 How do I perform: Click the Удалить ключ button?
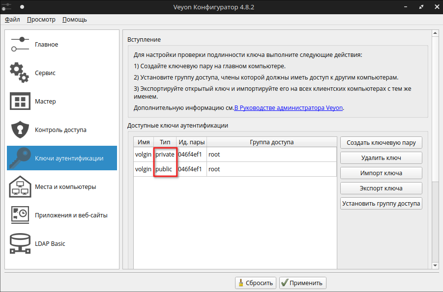381,158
